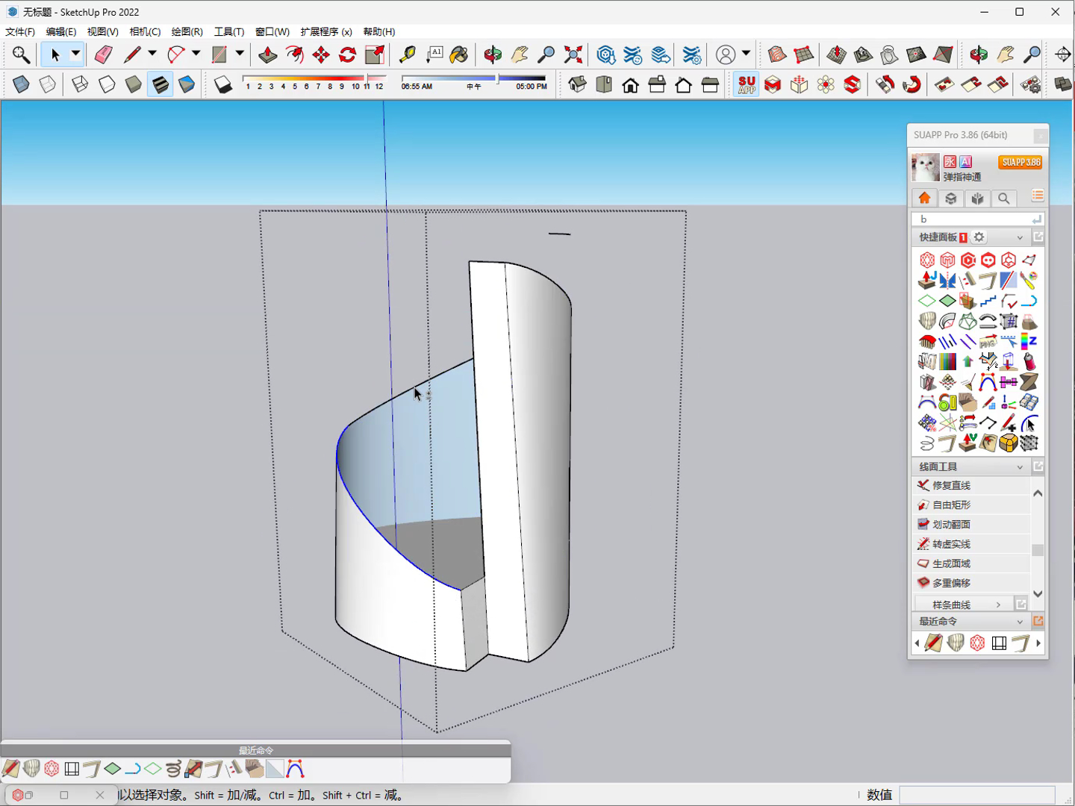Expand the 最近命令 section chevron
The image size is (1075, 806).
click(x=1020, y=621)
